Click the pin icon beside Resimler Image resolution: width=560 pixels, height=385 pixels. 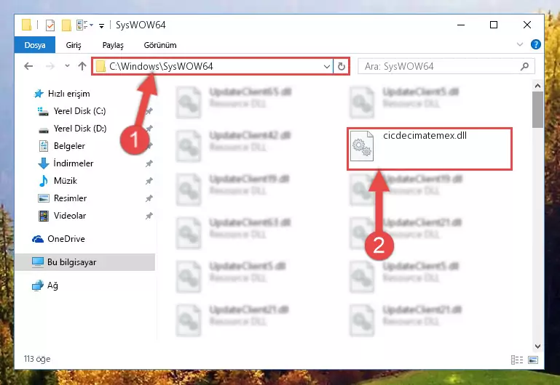click(149, 198)
